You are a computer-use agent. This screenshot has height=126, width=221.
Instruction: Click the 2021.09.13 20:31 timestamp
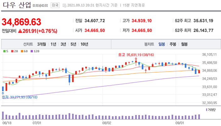81,5
